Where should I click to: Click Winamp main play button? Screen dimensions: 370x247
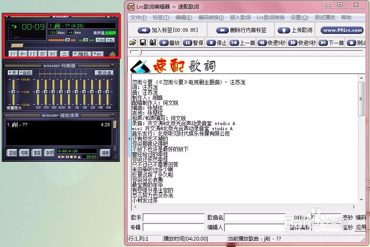coord(23,54)
